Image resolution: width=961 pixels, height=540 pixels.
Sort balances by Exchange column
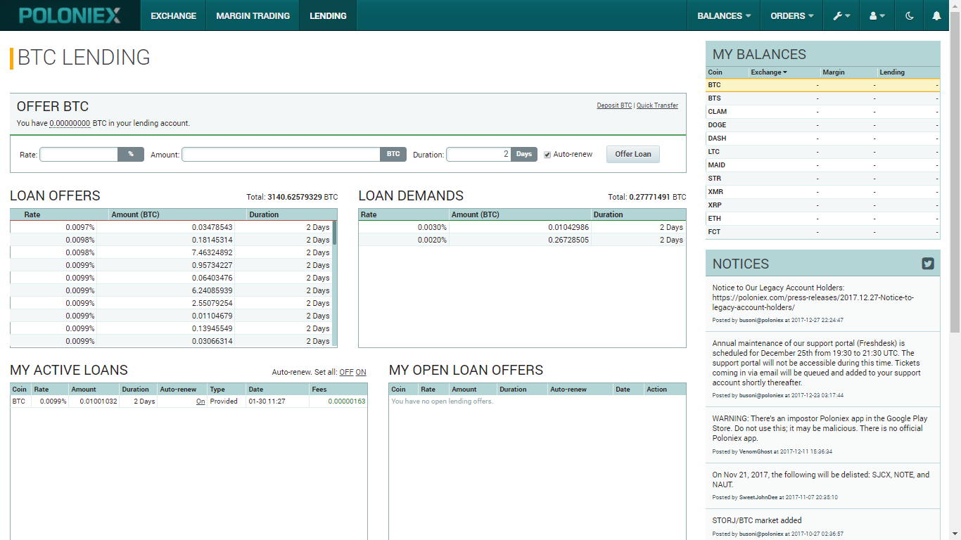(769, 72)
